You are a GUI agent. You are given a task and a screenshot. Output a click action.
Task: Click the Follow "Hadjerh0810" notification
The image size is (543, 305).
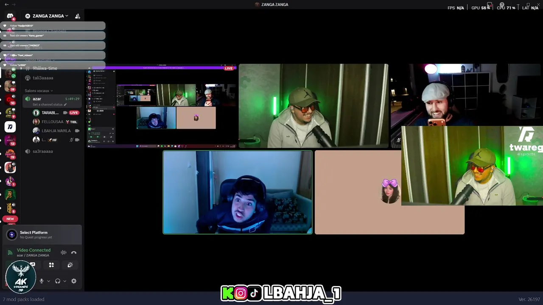coord(53,26)
